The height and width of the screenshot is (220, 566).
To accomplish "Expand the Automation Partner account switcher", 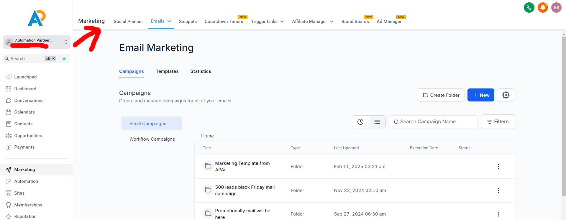I will pyautogui.click(x=37, y=42).
